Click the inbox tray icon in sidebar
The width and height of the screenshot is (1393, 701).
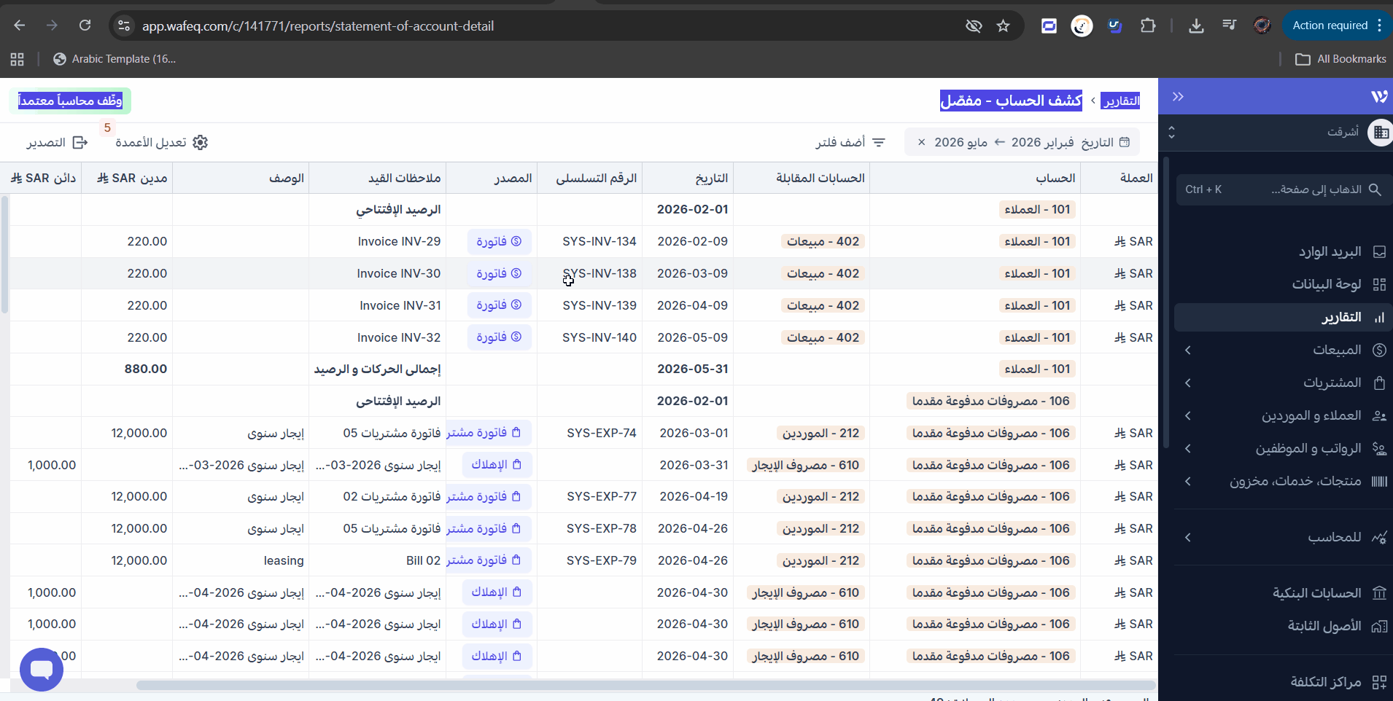[x=1379, y=252]
